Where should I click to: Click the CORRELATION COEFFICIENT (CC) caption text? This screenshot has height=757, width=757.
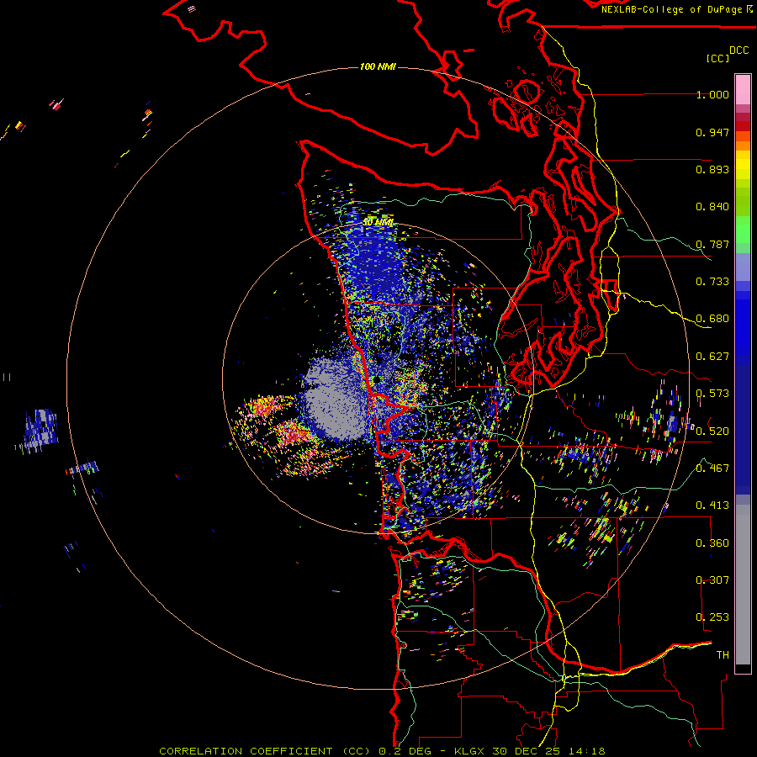click(x=265, y=751)
